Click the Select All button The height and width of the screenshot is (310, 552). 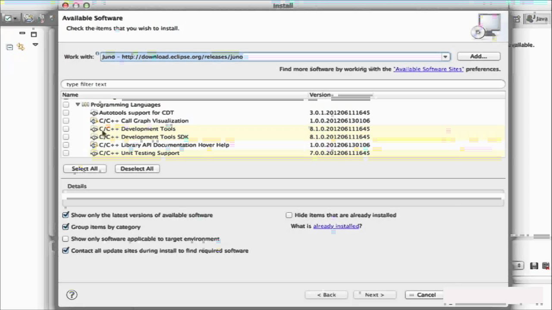(85, 169)
